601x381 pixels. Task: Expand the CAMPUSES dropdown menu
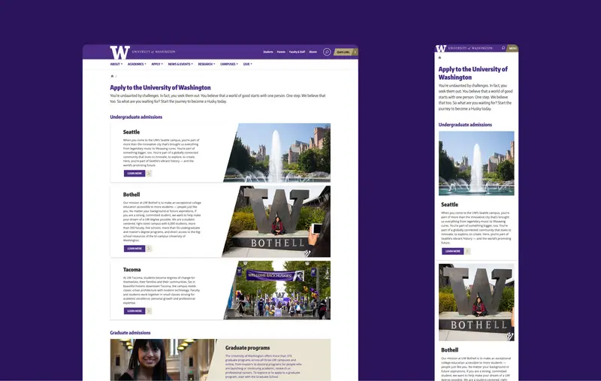(x=229, y=64)
